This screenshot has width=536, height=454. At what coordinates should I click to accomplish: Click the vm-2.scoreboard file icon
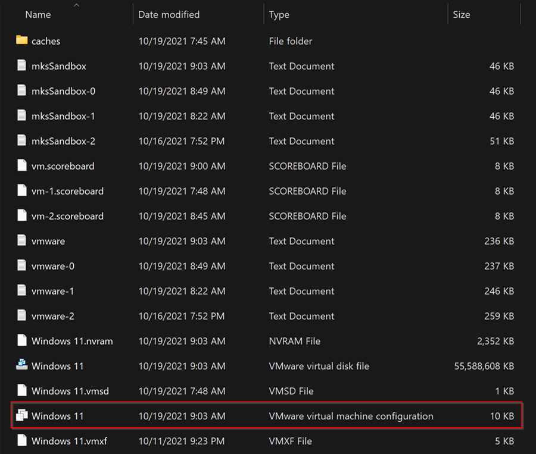(x=22, y=215)
